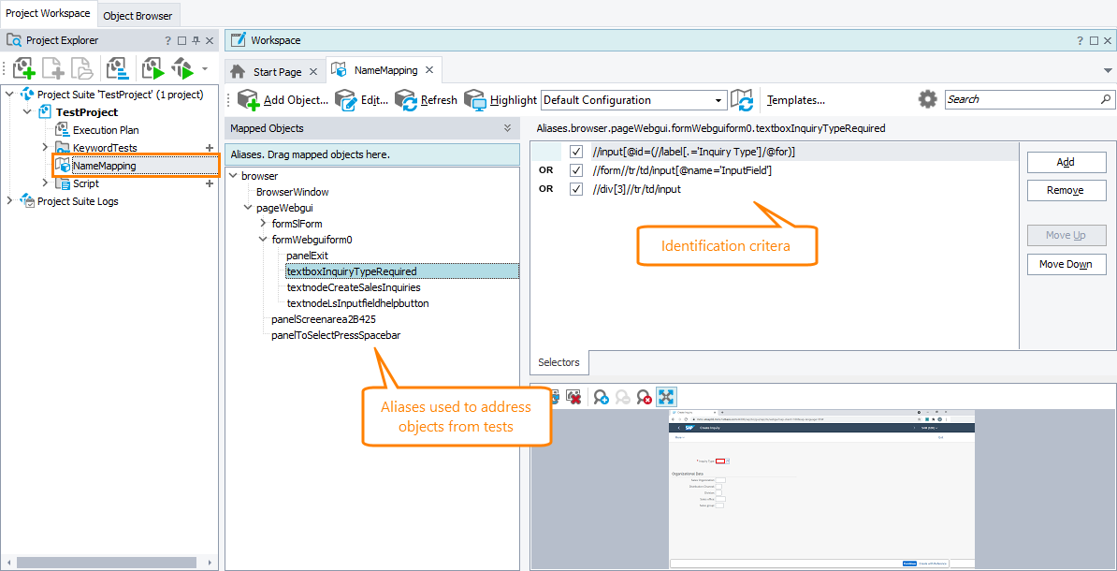The width and height of the screenshot is (1117, 571).
Task: Switch to the Object Browser tab
Action: [x=138, y=15]
